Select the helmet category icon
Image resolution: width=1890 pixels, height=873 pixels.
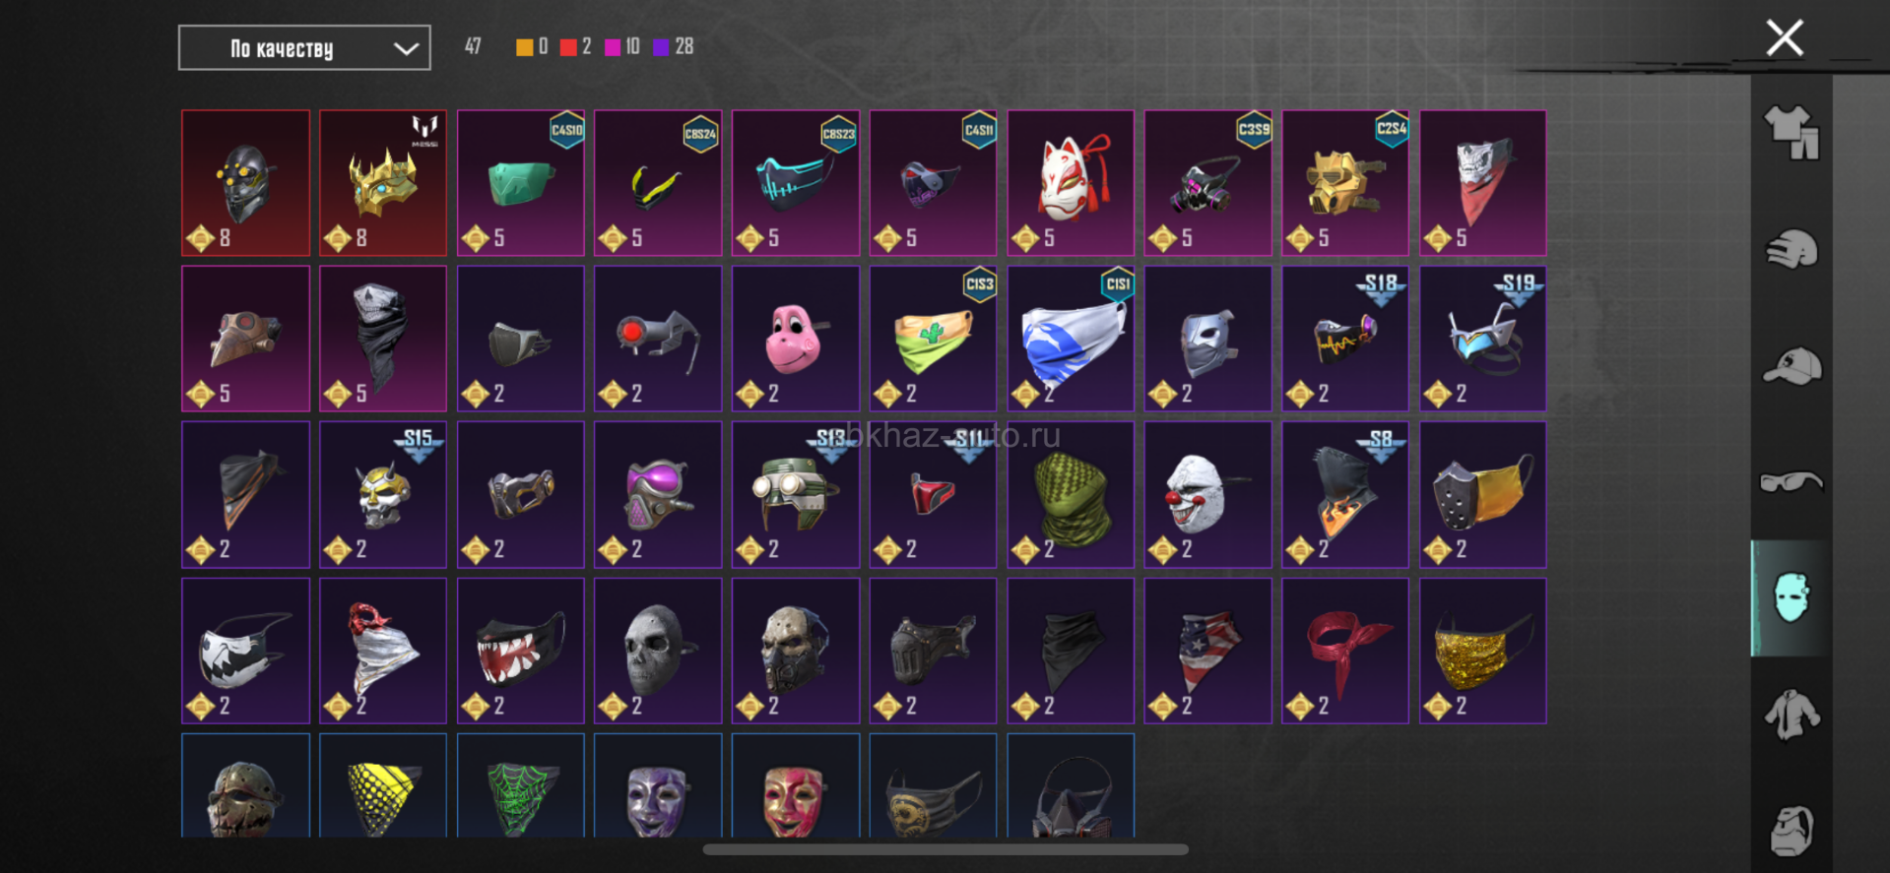1791,249
